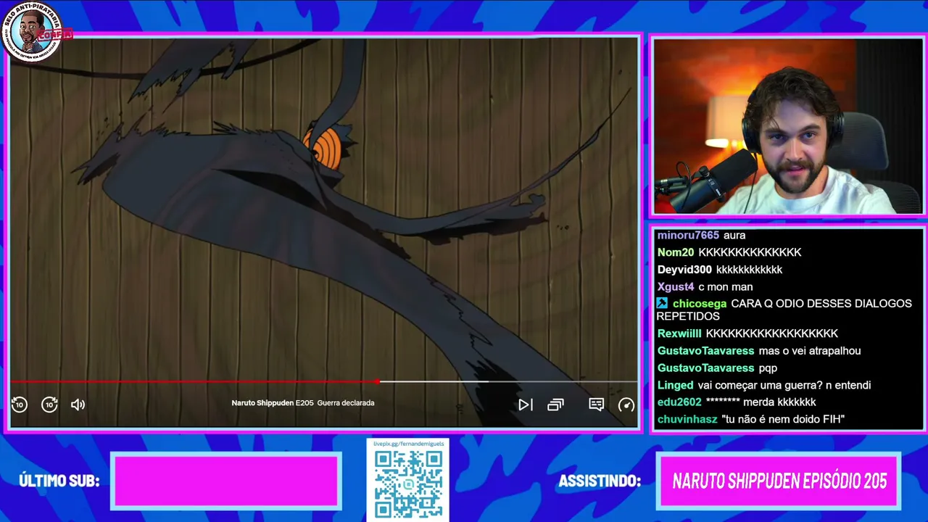
Task: Select chat username Xgust4
Action: [x=676, y=286]
